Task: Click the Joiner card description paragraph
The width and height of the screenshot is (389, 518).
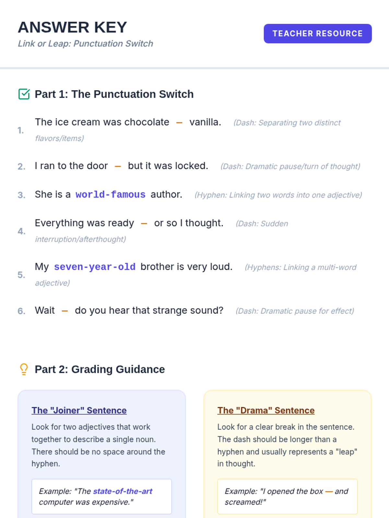Action: [98, 445]
